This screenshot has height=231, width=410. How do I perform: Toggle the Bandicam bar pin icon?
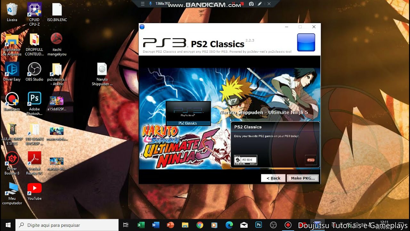point(151,4)
